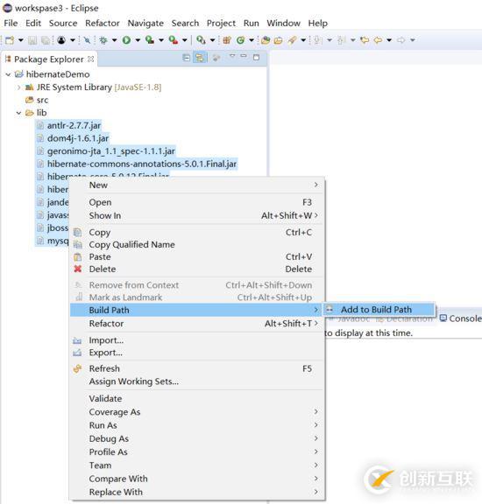Open the Run dropdown arrow
Screen dimensions: 482x504
(x=138, y=40)
